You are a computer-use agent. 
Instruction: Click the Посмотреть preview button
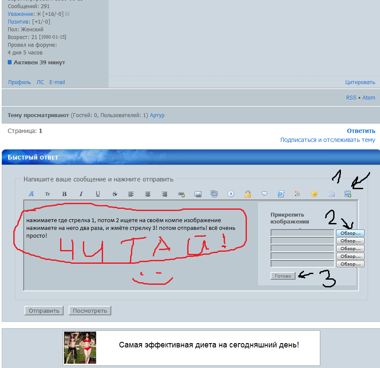point(90,311)
